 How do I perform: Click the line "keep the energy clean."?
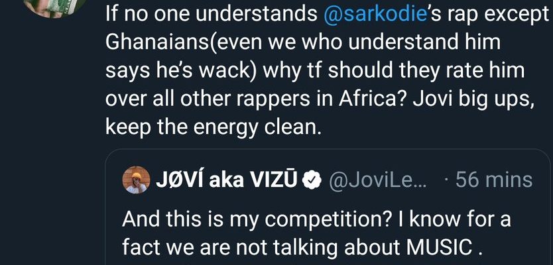pyautogui.click(x=213, y=126)
